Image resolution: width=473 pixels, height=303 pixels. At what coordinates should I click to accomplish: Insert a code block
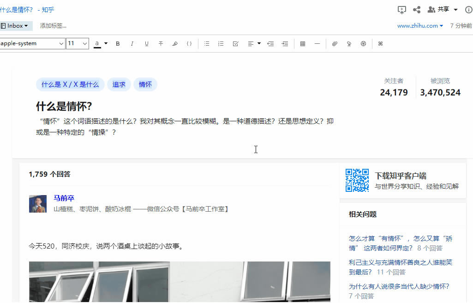pyautogui.click(x=189, y=44)
